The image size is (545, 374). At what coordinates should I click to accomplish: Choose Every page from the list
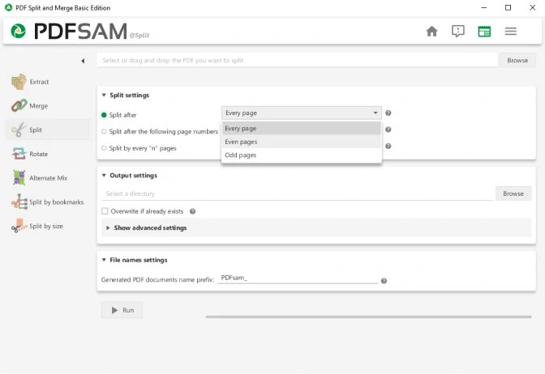(x=302, y=129)
